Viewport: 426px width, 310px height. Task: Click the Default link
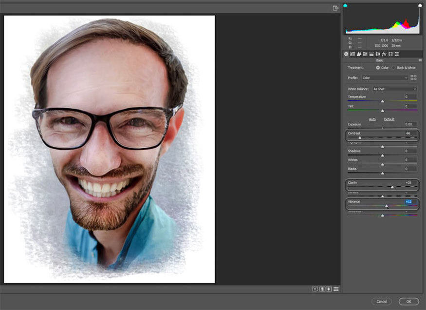pos(389,119)
